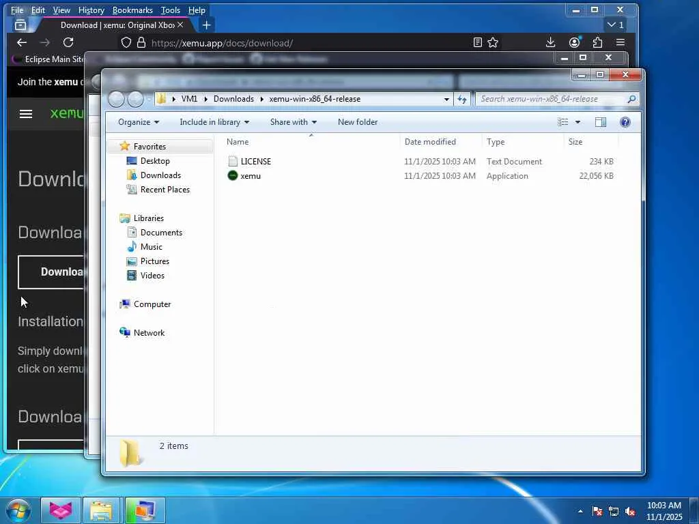Click Downloads in the address breadcrumb
The image size is (699, 524).
[233, 99]
